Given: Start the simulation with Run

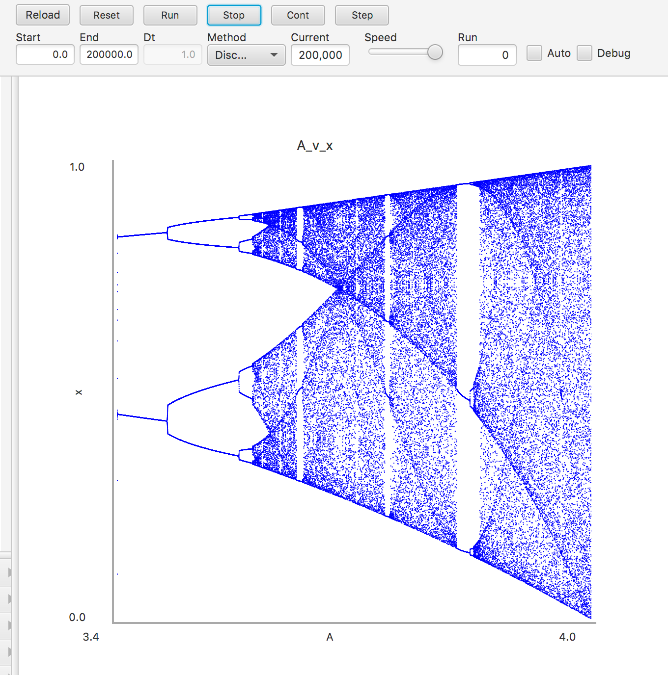Looking at the screenshot, I should coord(170,15).
